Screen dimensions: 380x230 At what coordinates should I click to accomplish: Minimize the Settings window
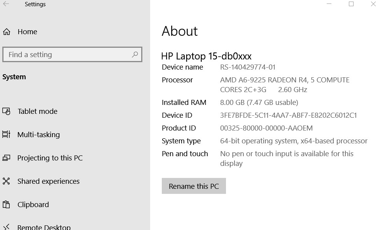tap(329, 4)
